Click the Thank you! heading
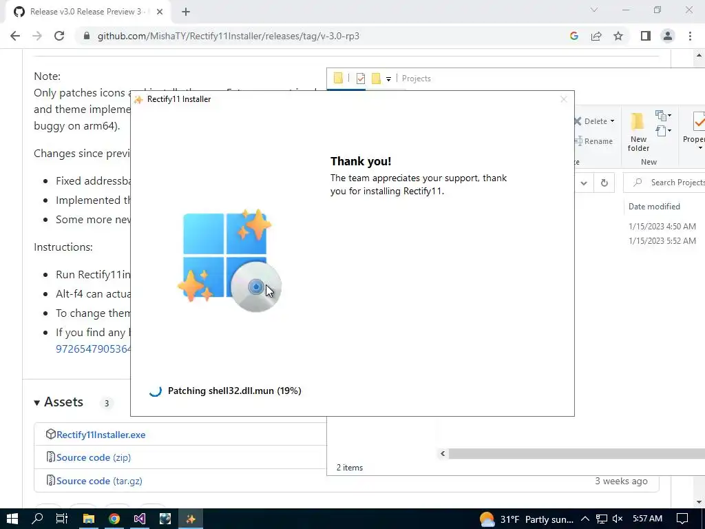The height and width of the screenshot is (529, 705). coord(361,161)
